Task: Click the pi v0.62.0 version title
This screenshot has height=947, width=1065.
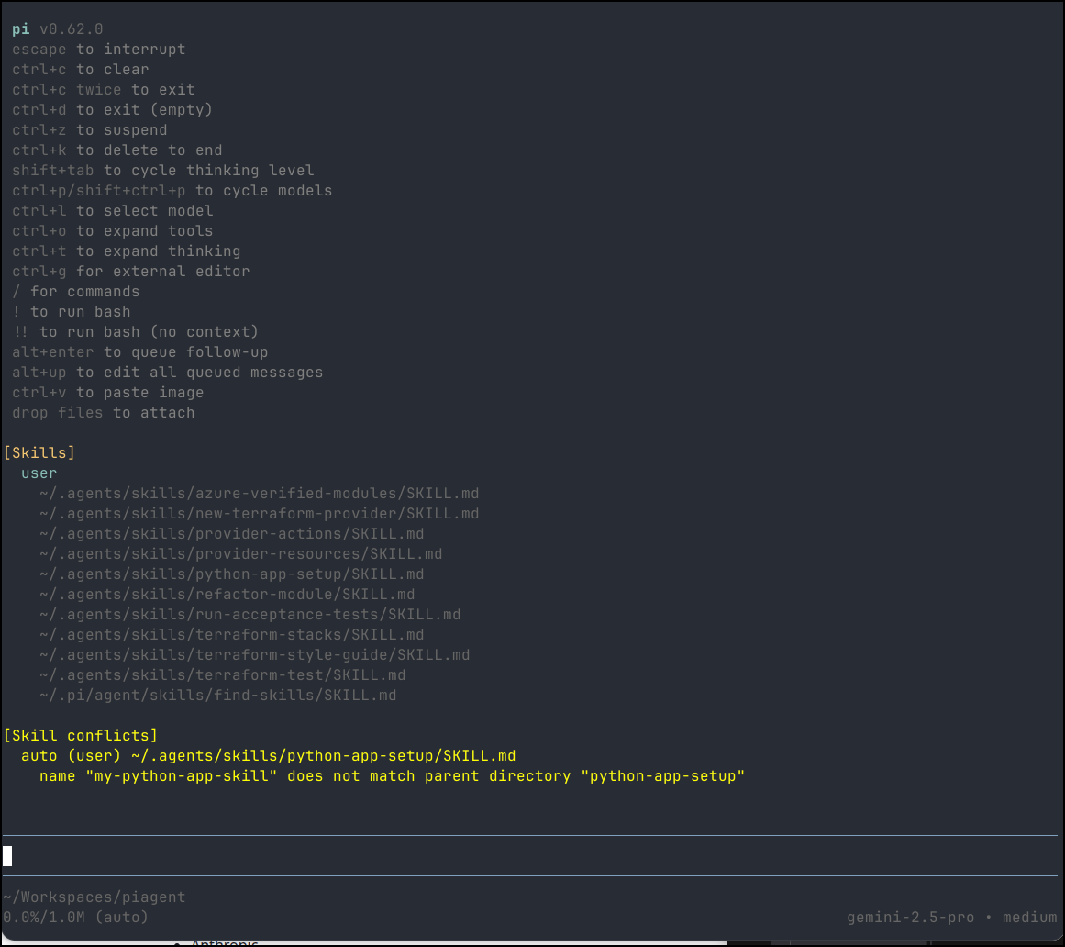Action: (x=58, y=29)
